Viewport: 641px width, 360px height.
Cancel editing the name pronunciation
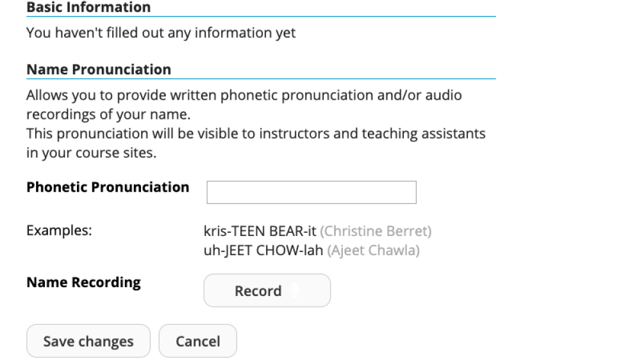[x=198, y=341]
